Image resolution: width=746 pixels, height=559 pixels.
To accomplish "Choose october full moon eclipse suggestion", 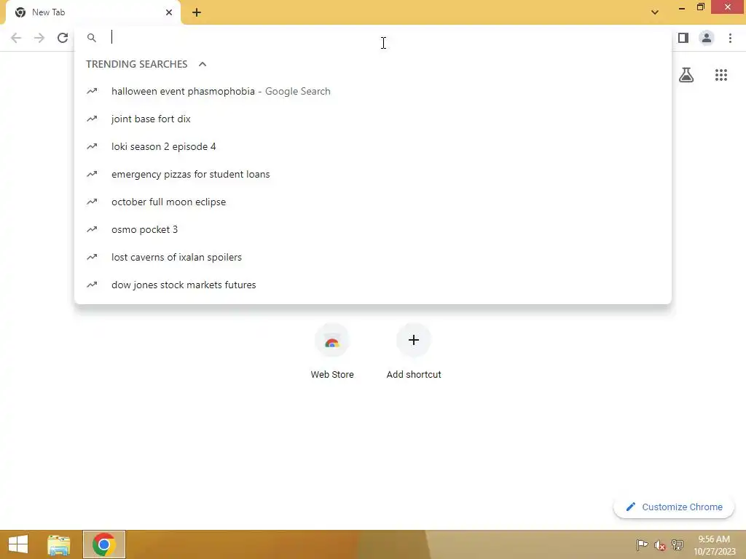I will coord(373,202).
